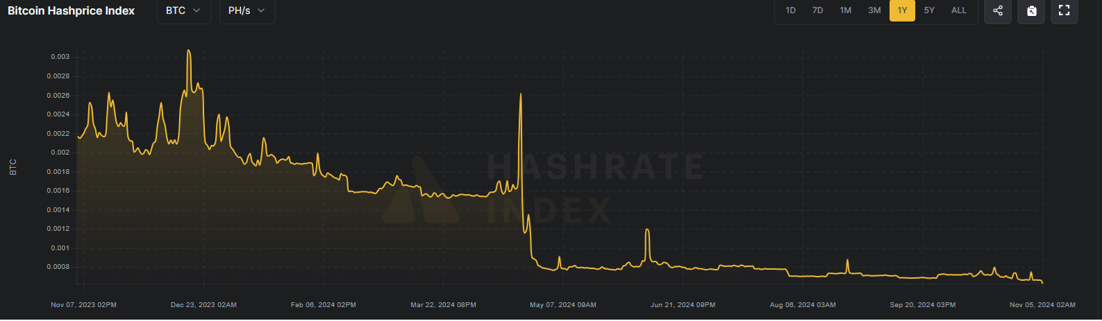Screen dimensions: 1102x321
Task: Click the 0.0016 y-axis label
Action: (58, 191)
